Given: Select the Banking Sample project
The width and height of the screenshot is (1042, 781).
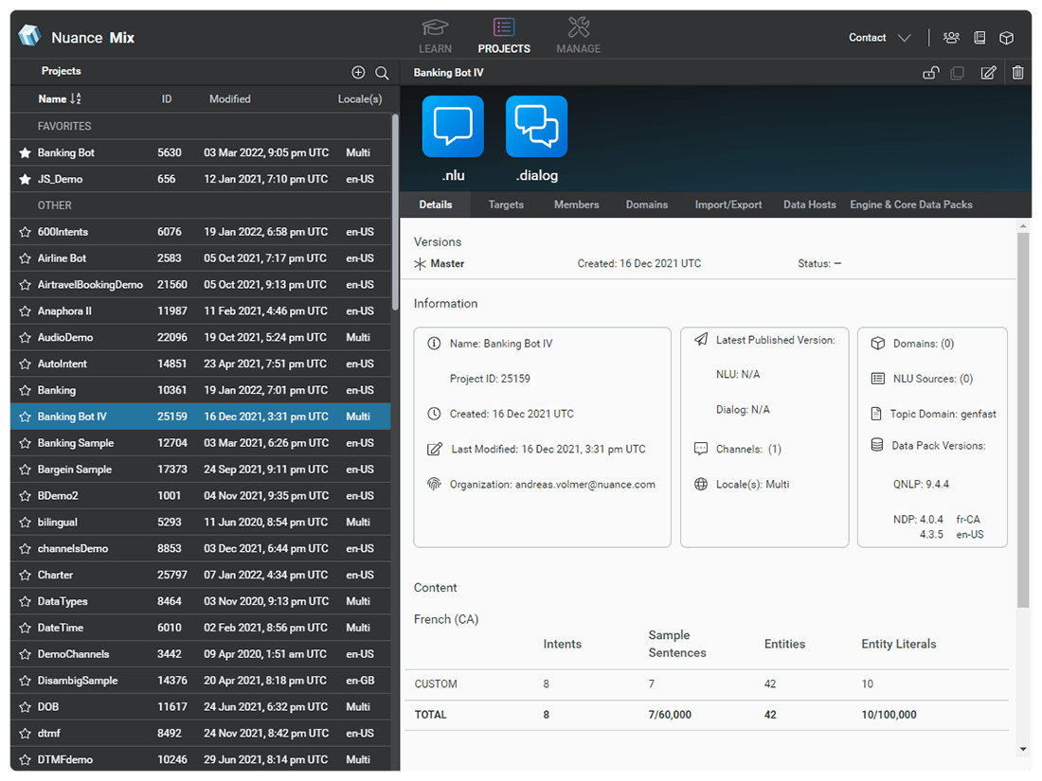Looking at the screenshot, I should pos(200,443).
